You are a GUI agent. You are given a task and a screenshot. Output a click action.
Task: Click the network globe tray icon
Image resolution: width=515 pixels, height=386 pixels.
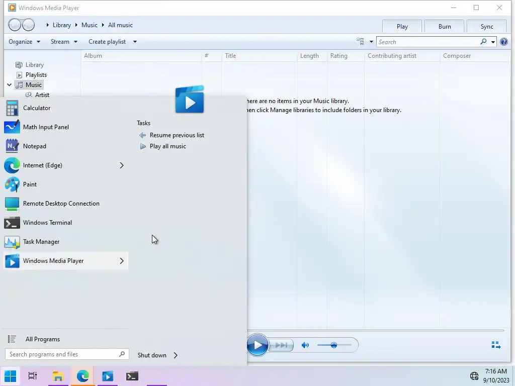(474, 376)
